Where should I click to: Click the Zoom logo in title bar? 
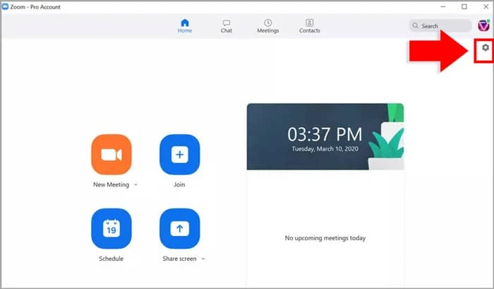pyautogui.click(x=5, y=6)
